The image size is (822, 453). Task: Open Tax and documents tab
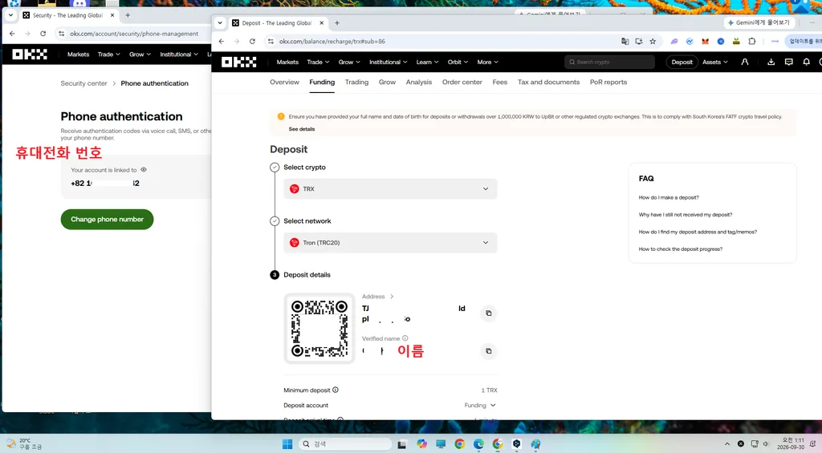[x=548, y=83]
